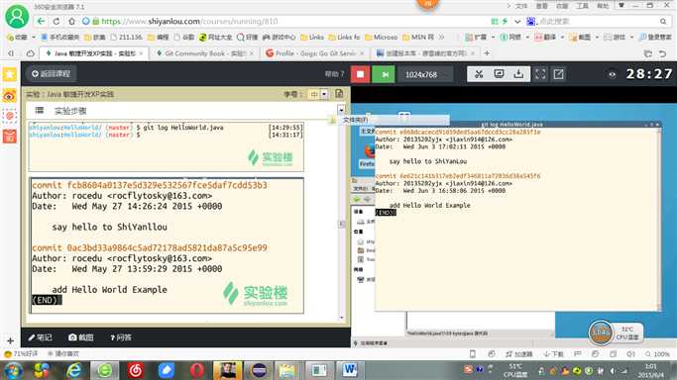Click the open-in-new-window icon in lab toolbar
Image resolution: width=677 pixels, height=380 pixels.
pyautogui.click(x=558, y=74)
